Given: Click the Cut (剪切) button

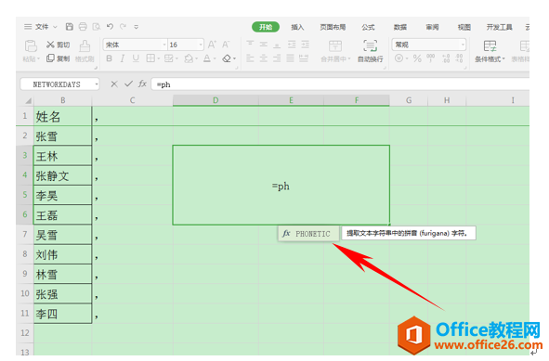Looking at the screenshot, I should [59, 45].
